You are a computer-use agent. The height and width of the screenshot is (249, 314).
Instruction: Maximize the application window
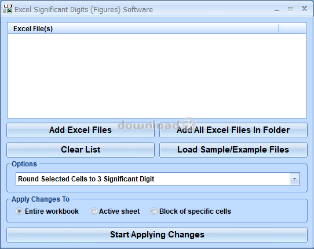click(290, 9)
